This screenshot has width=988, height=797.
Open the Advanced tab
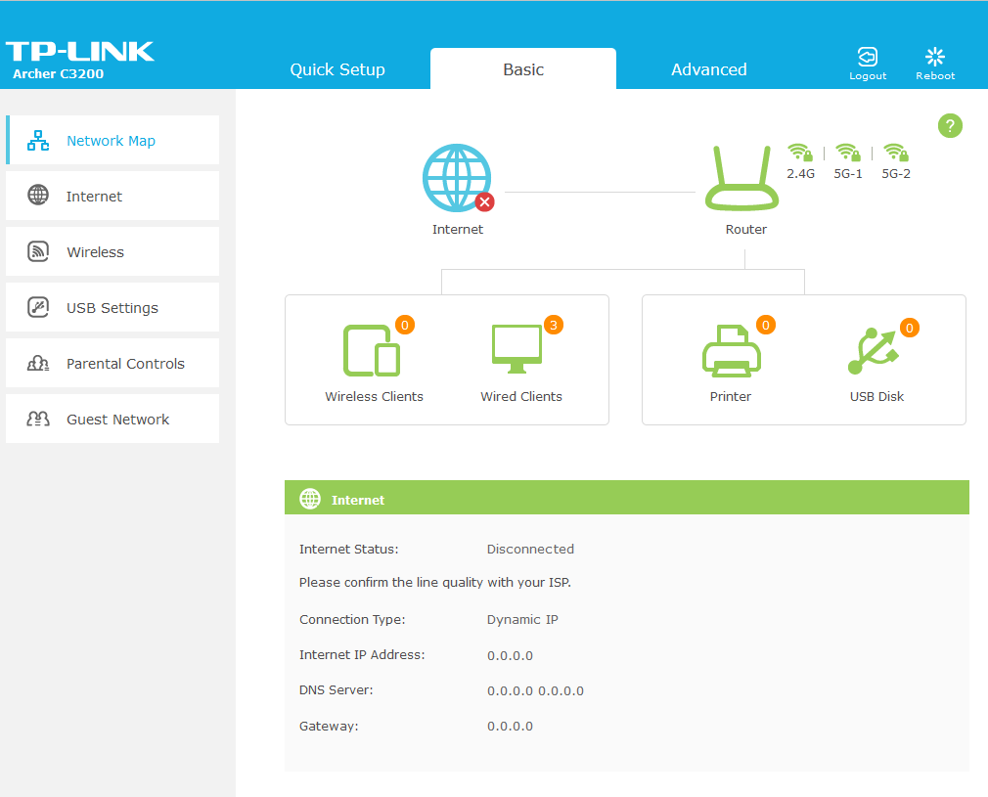(709, 69)
